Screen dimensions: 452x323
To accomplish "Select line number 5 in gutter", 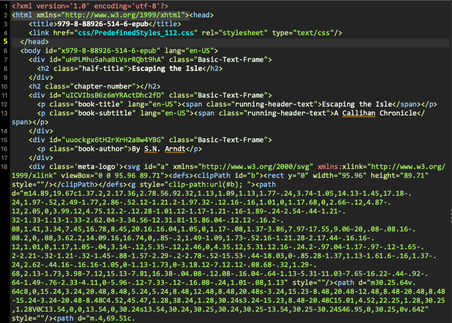I will pos(6,41).
